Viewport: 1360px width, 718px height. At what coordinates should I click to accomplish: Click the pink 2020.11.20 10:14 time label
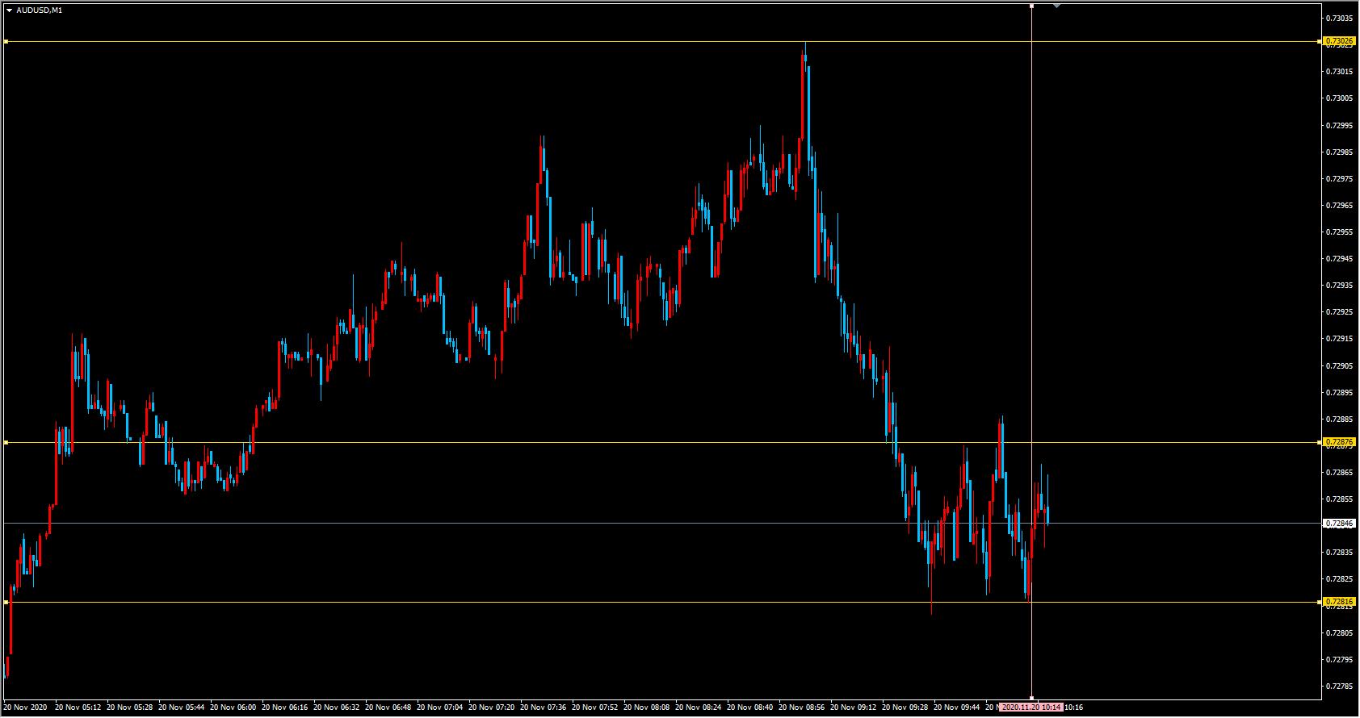[x=1031, y=708]
